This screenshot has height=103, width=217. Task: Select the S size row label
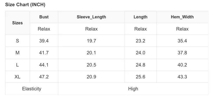pos(17,41)
